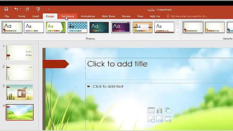
Task: Apply the tan Organic theme
Action: pos(143,27)
